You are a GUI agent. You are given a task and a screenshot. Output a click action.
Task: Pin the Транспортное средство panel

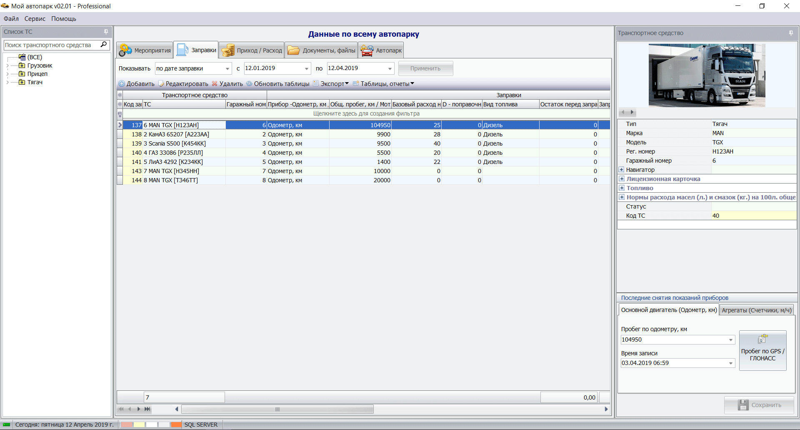click(x=791, y=33)
